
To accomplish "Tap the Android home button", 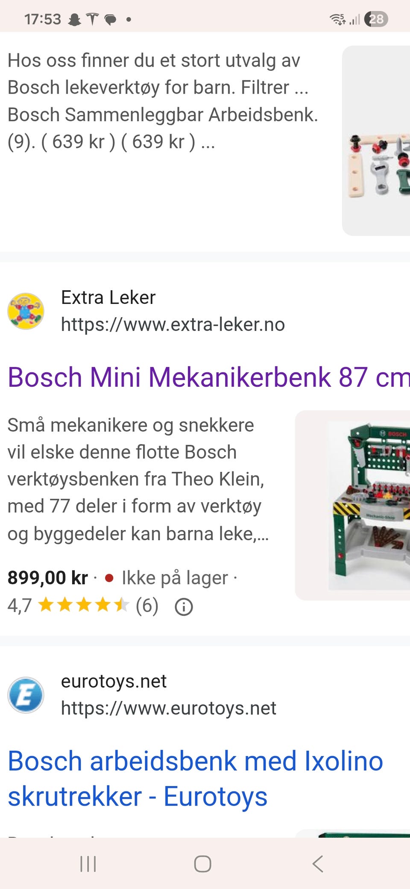I will pos(202,864).
